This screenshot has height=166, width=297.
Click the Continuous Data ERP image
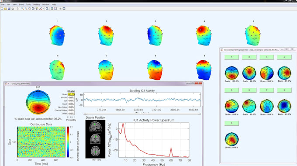click(41, 142)
